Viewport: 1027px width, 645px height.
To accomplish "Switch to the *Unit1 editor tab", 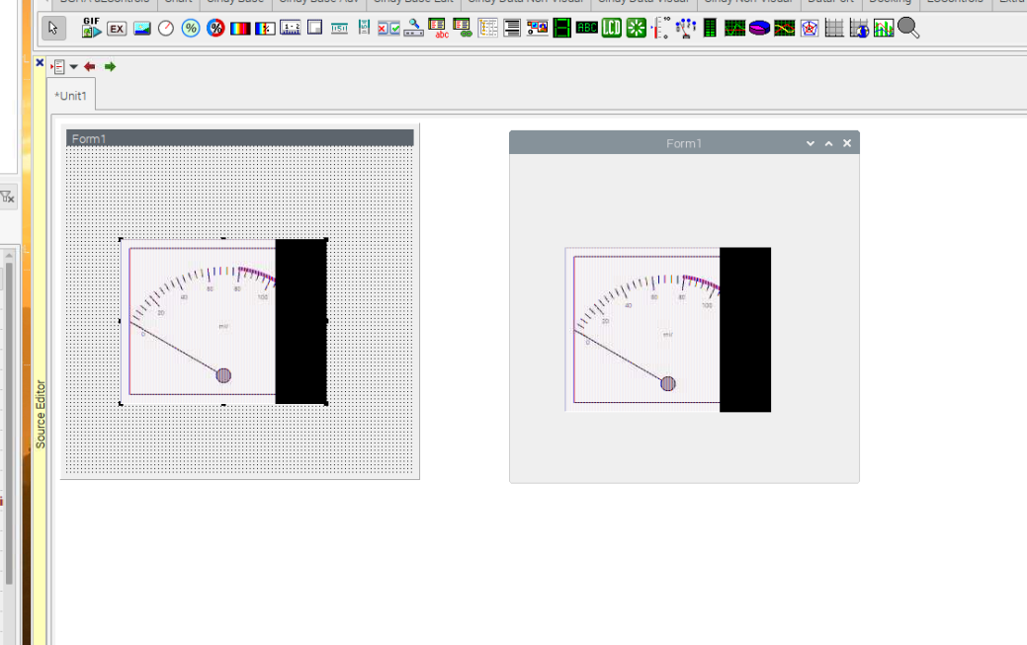I will pos(71,96).
